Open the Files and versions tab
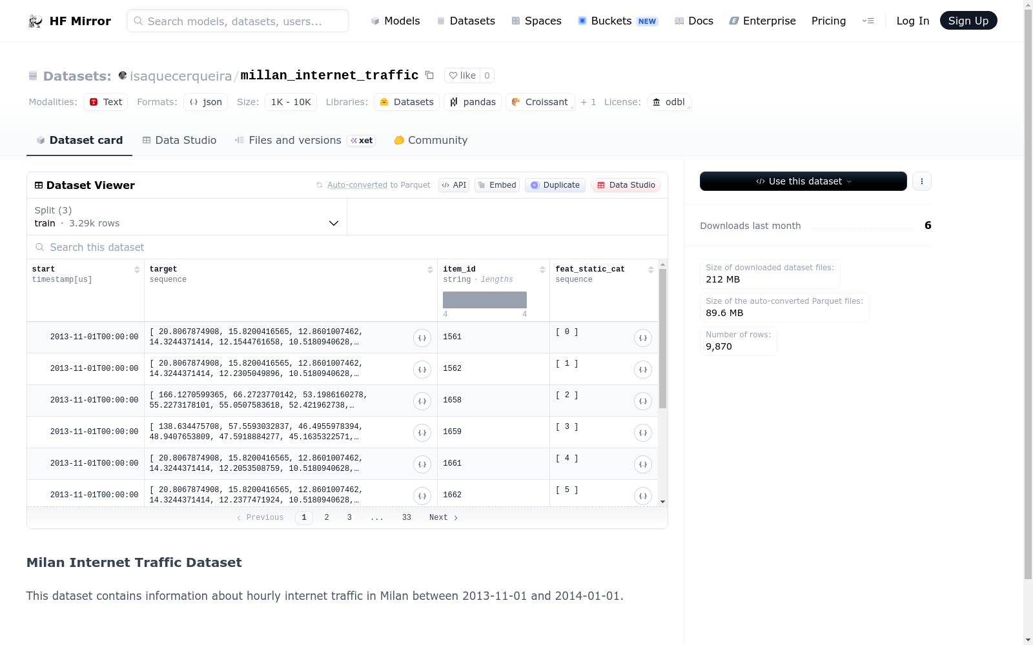1033x645 pixels. pyautogui.click(x=305, y=140)
